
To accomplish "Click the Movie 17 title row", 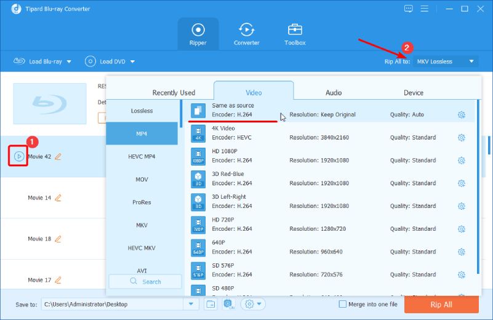I will (53, 276).
